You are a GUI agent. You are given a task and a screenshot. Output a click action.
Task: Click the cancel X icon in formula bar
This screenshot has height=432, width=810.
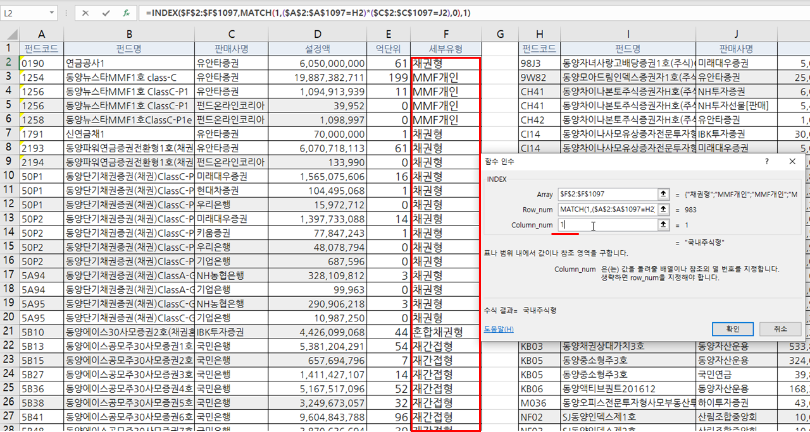[x=85, y=13]
